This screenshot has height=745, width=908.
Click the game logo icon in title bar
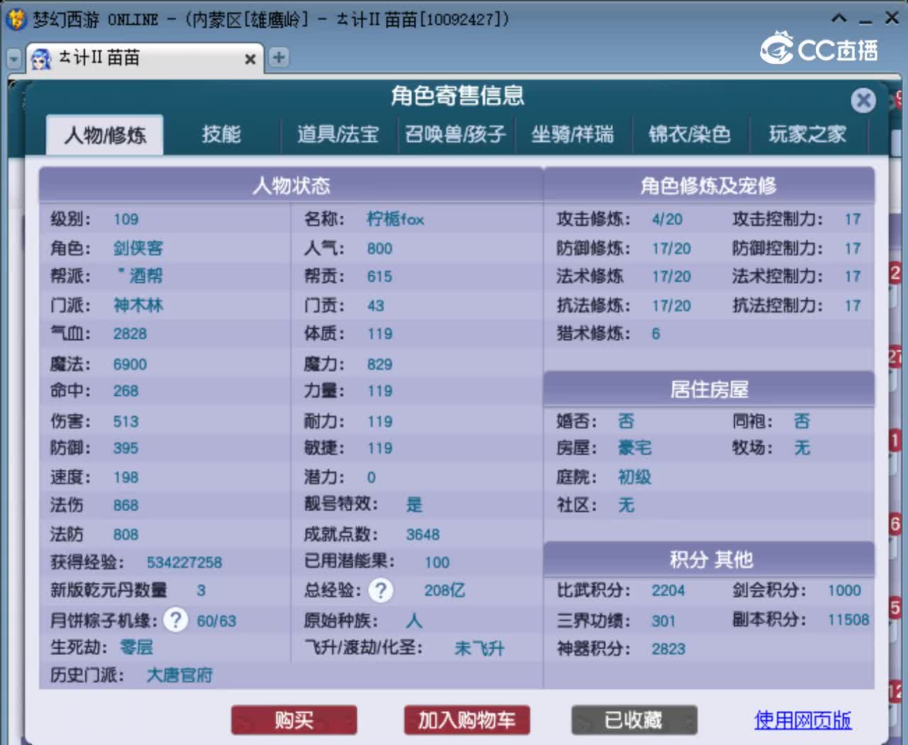click(x=16, y=19)
